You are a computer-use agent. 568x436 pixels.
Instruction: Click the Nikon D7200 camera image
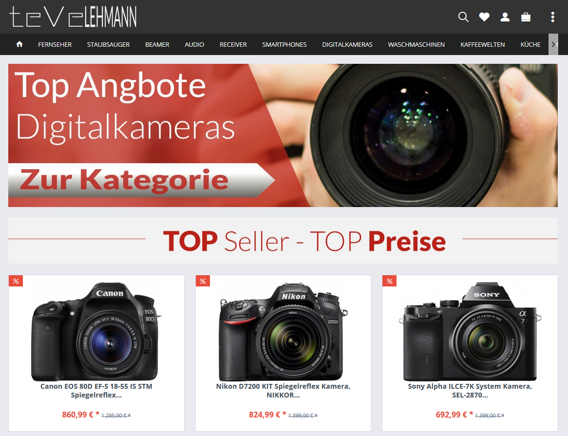[x=284, y=331]
